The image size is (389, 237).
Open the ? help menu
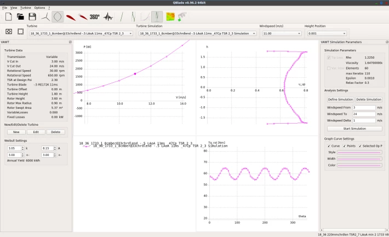49,8
